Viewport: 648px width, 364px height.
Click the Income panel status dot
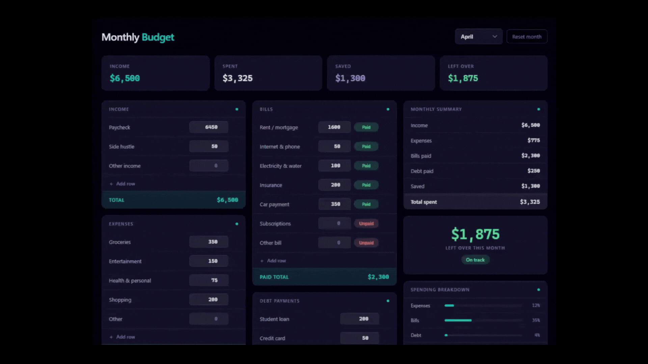pyautogui.click(x=237, y=109)
